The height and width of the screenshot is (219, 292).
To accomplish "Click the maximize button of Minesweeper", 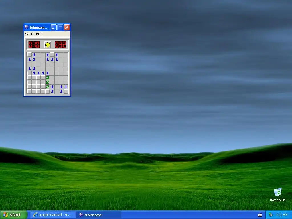I will tap(60, 27).
